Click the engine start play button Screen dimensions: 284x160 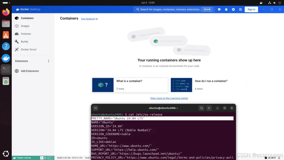[x=42, y=158]
